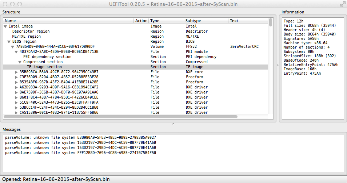The image size is (347, 183).
Task: Collapse the Intel image tree node
Action: 5,26
